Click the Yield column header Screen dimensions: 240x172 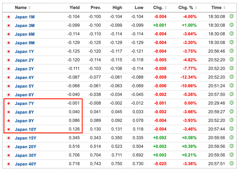pos(75,8)
